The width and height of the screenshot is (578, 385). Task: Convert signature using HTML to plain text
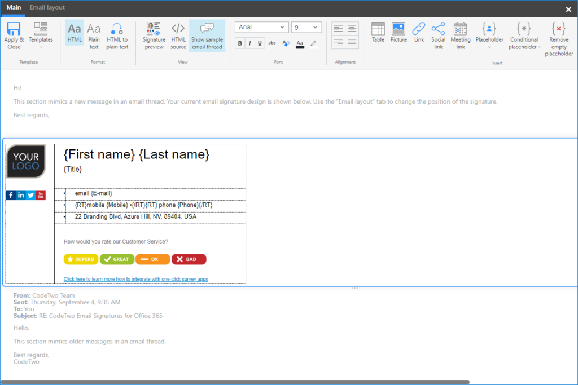click(117, 34)
